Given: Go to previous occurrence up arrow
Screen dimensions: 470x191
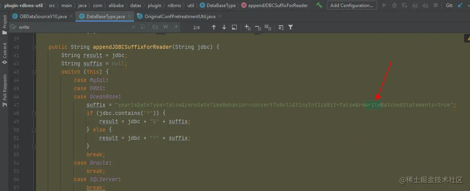Looking at the screenshot, I should click(x=214, y=27).
